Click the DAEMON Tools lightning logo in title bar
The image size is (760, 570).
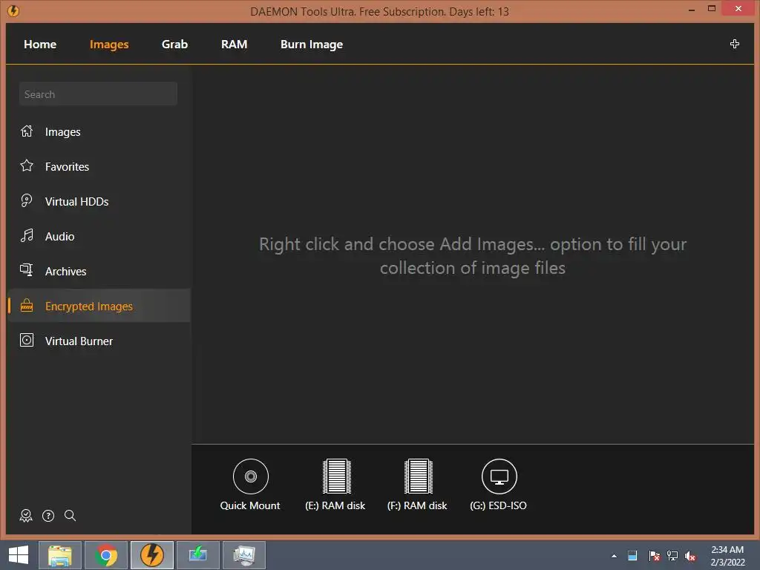(x=13, y=10)
